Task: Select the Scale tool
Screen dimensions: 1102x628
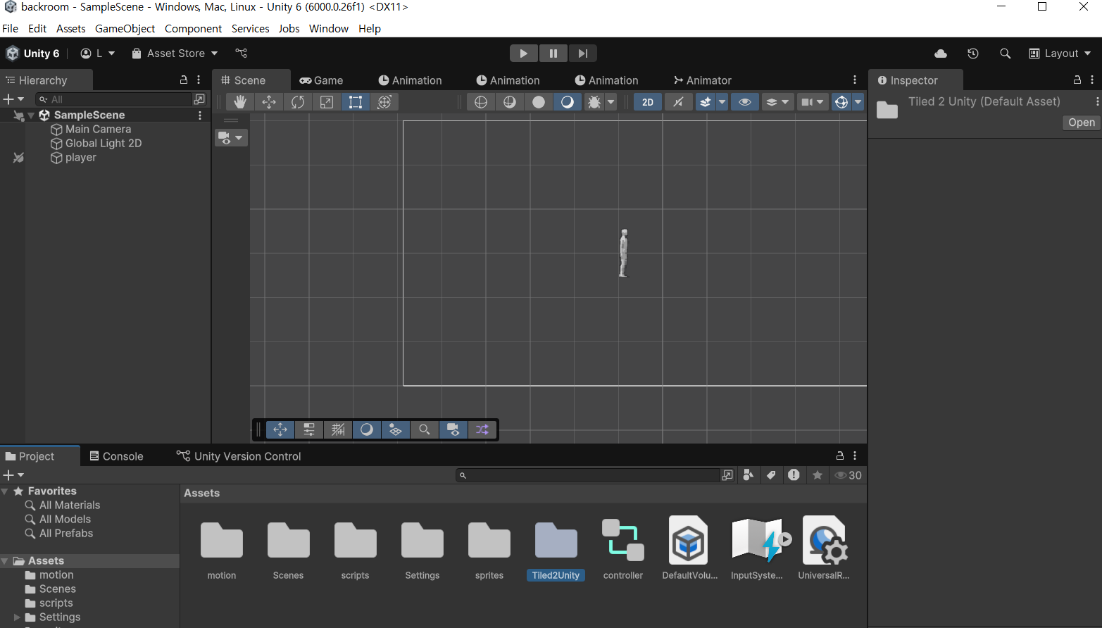Action: (327, 102)
